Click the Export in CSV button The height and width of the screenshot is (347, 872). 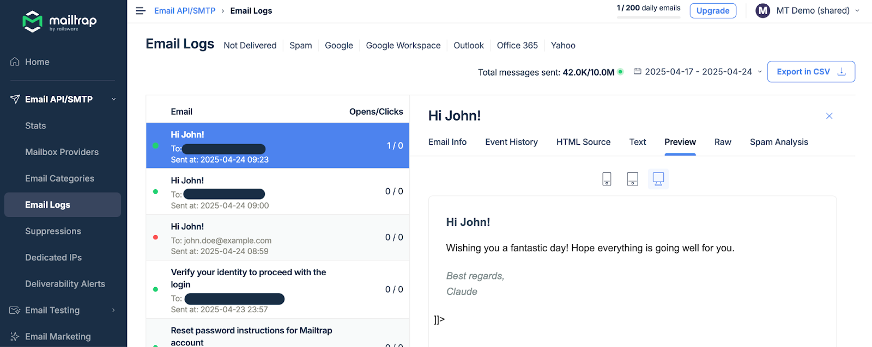point(810,72)
